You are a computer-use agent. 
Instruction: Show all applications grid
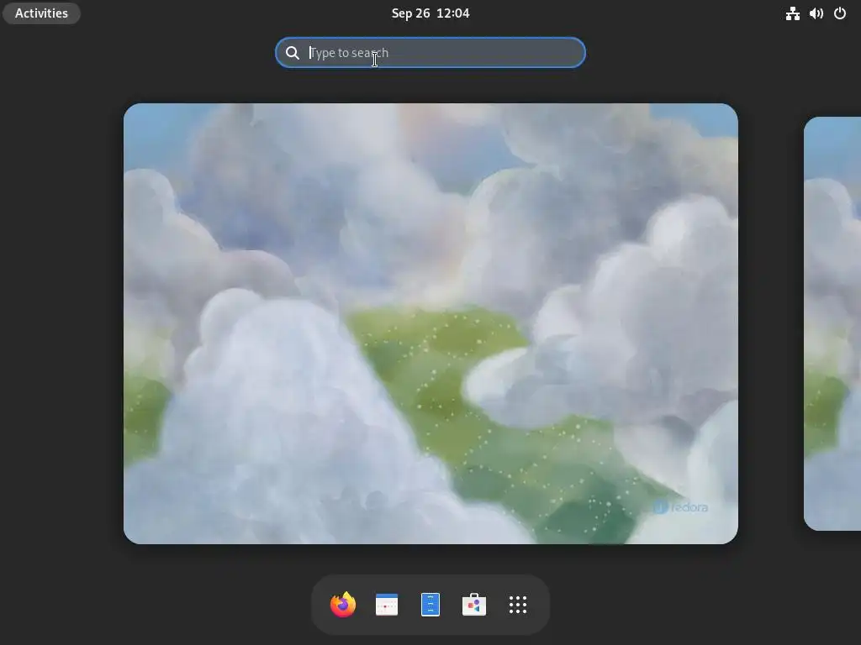[x=518, y=605]
